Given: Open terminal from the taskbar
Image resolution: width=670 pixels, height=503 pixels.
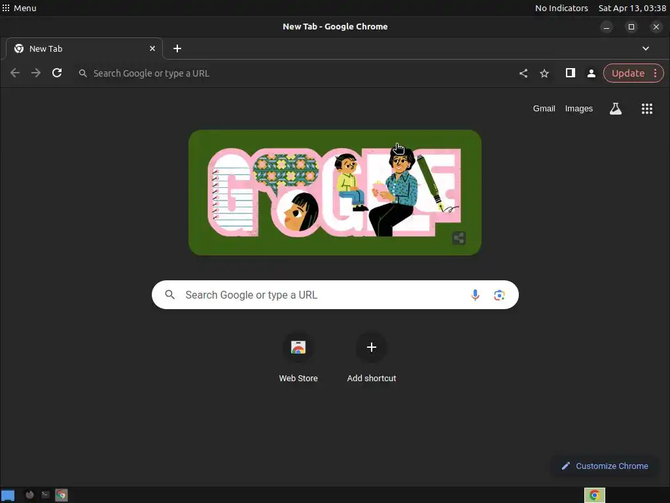Looking at the screenshot, I should tap(45, 495).
